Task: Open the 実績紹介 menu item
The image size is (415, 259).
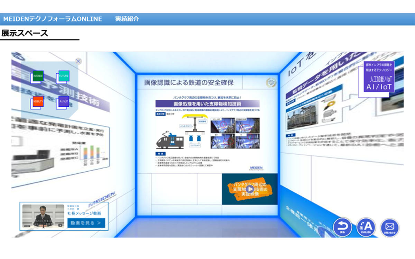Action: [x=127, y=19]
